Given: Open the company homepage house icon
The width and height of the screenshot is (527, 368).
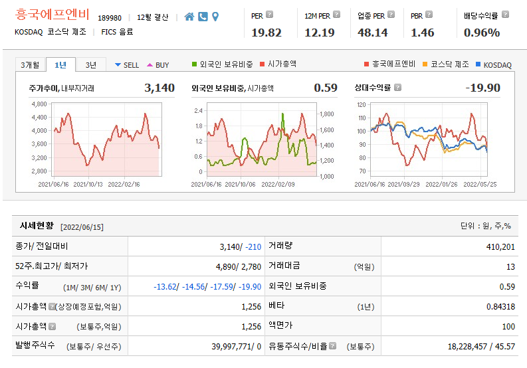Looking at the screenshot, I should [x=189, y=17].
